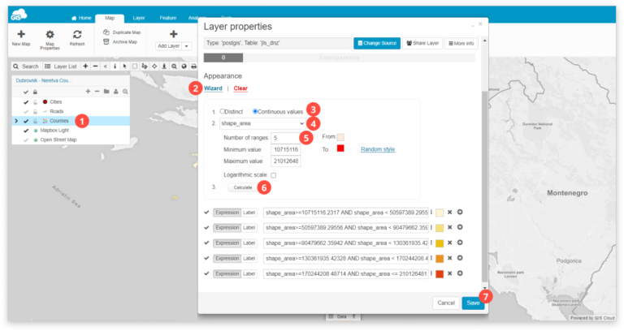Click the Duplicate Map icon
The height and width of the screenshot is (331, 624).
[x=107, y=32]
